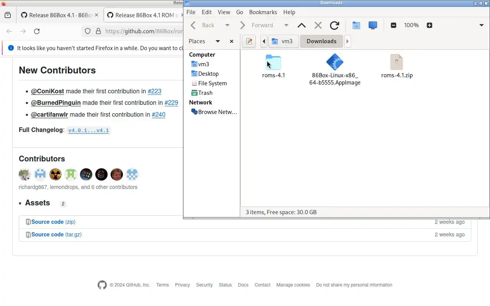Click the Firefox back arrow
490x306 pixels.
click(9, 31)
